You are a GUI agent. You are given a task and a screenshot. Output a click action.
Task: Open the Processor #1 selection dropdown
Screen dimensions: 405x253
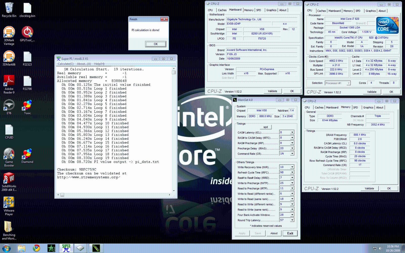pyautogui.click(x=349, y=83)
